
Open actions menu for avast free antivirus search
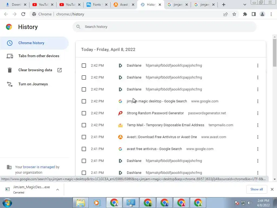point(258,149)
